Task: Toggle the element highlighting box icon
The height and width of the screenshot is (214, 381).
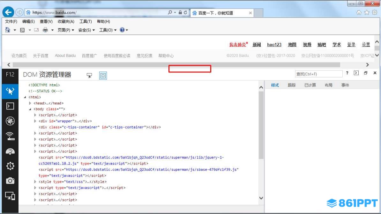Action: tap(103, 76)
